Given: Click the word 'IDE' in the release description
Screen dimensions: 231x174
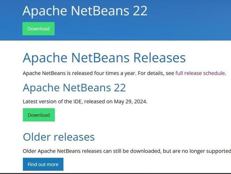Looking at the screenshot, I should point(77,101).
